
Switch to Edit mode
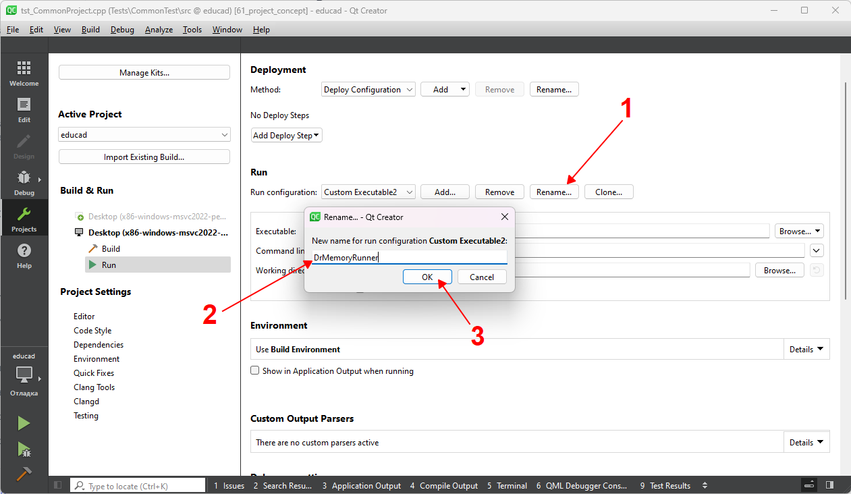pyautogui.click(x=24, y=109)
